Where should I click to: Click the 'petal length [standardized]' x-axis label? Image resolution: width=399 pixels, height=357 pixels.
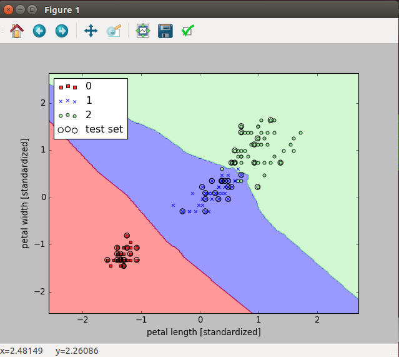point(204,332)
